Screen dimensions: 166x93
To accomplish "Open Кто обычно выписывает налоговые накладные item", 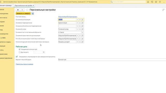I will point(82,39).
